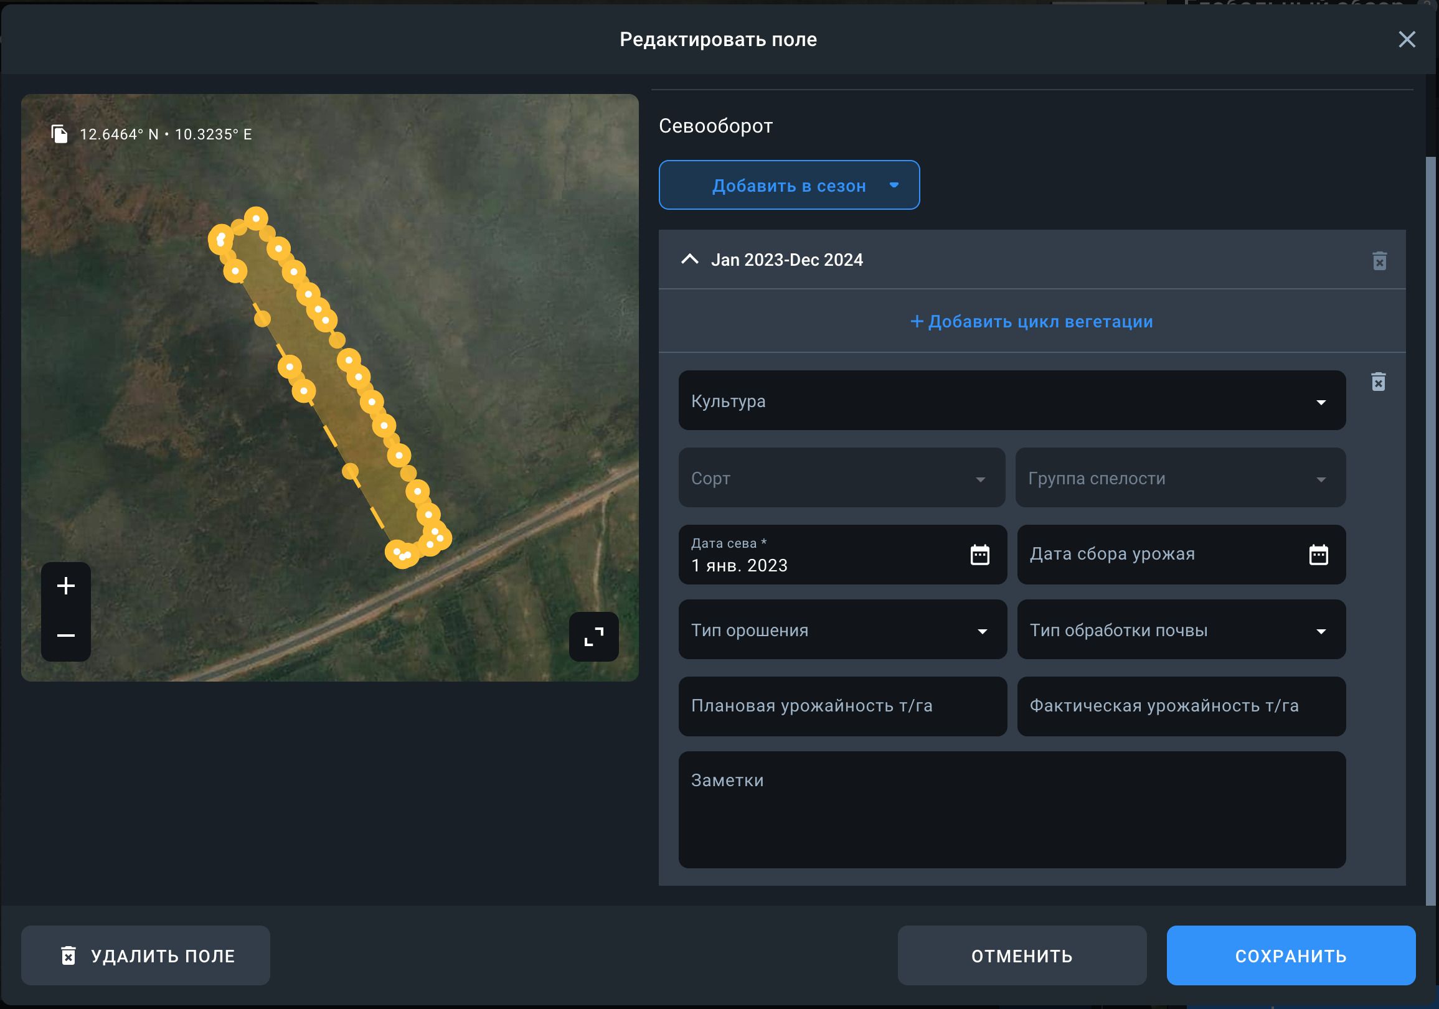Open the Тип обработки почвы dropdown
The height and width of the screenshot is (1009, 1439).
click(x=1180, y=630)
